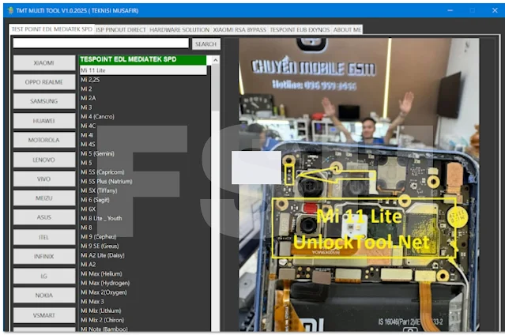Select TEST POINT EDL MEDIATEK SPD tab
The image size is (505, 335).
point(52,29)
